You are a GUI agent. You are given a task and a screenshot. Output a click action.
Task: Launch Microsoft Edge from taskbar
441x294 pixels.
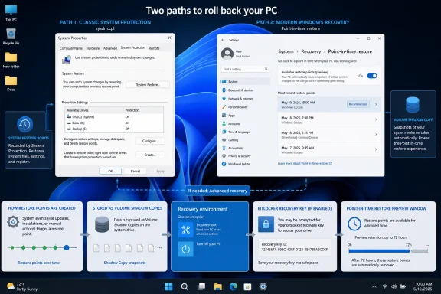233,286
